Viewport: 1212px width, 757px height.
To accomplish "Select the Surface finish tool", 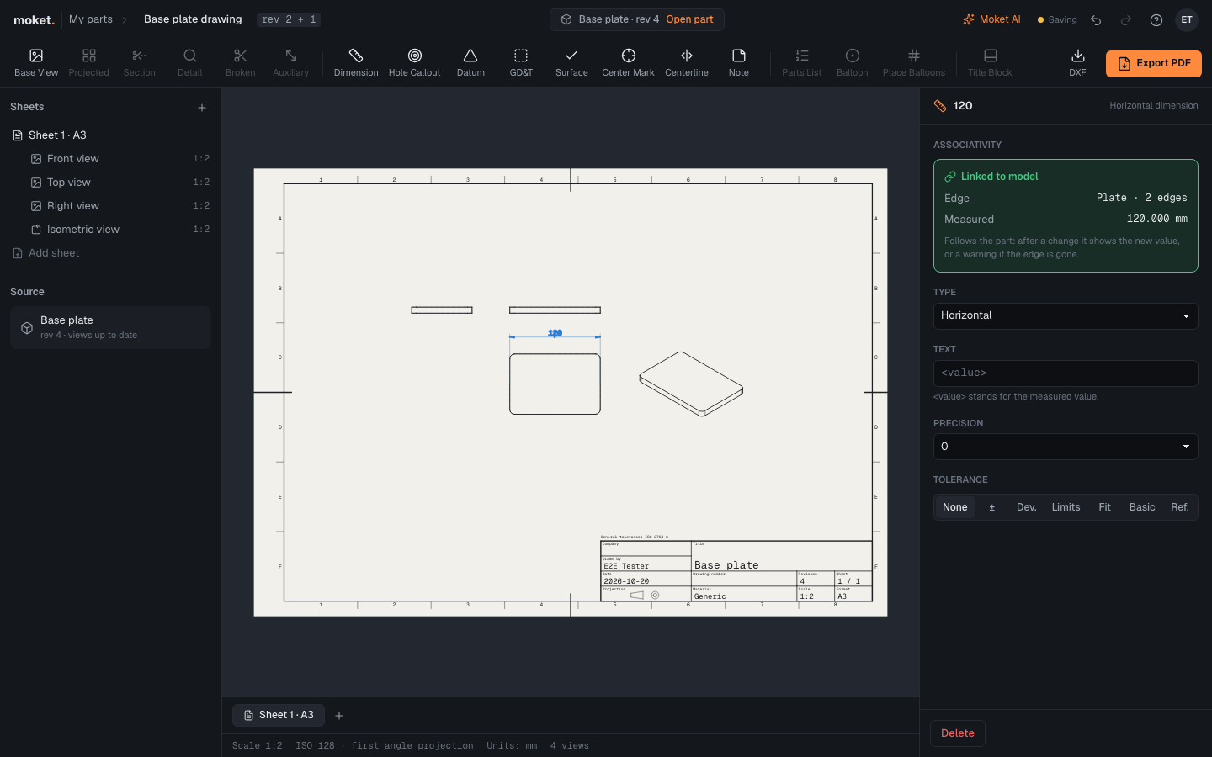I will [x=571, y=63].
